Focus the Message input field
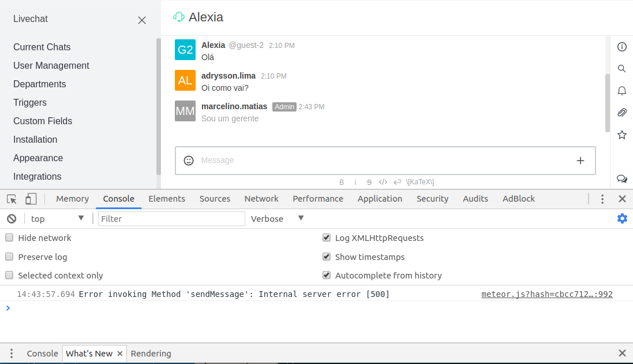 385,161
